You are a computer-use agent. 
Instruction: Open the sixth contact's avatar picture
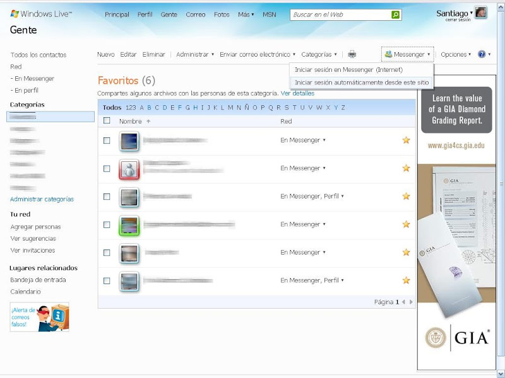tap(129, 281)
